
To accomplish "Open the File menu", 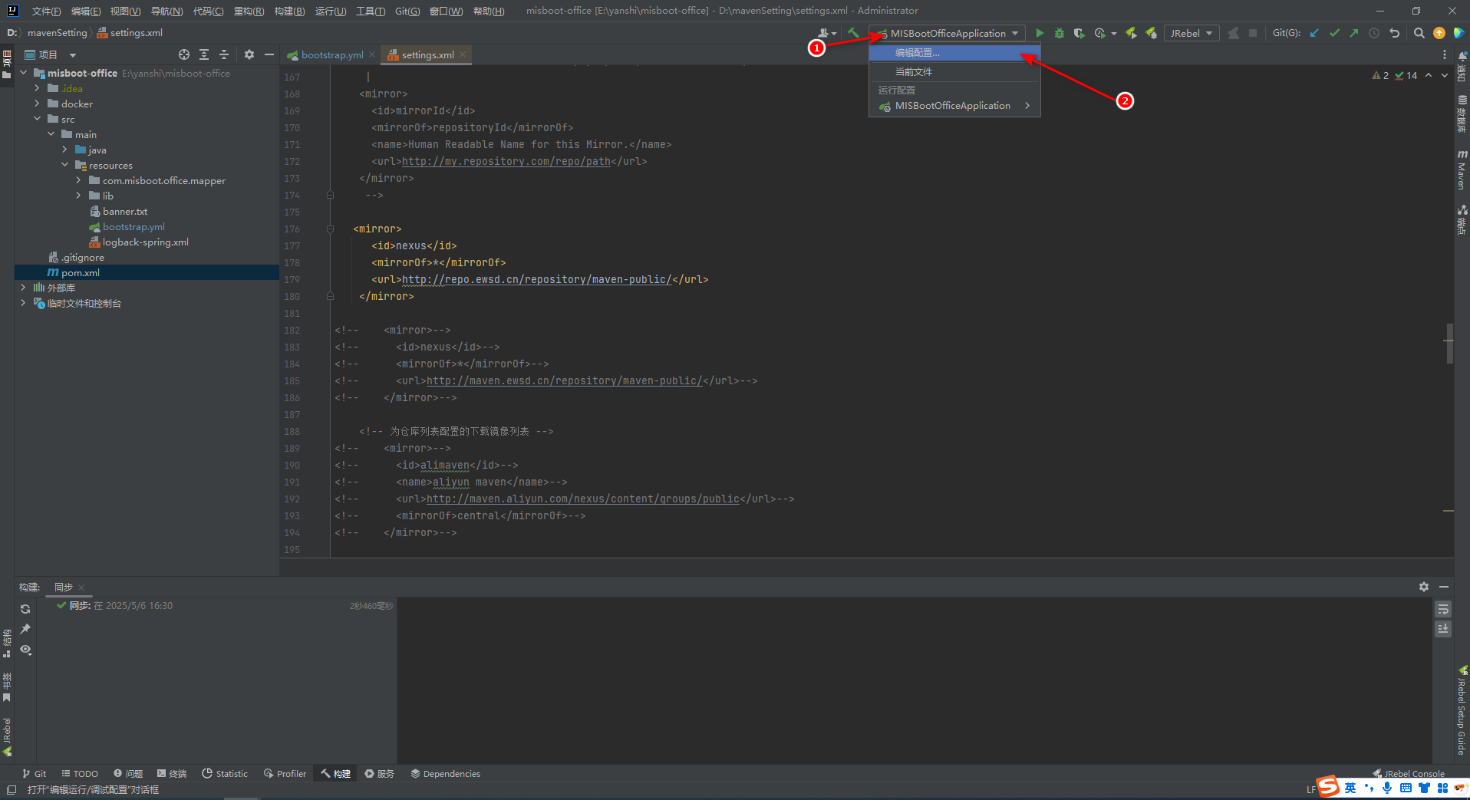I will (x=46, y=11).
